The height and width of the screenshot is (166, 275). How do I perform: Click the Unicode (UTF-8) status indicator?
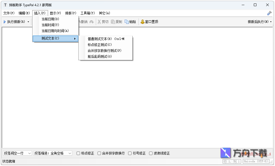click(255, 161)
